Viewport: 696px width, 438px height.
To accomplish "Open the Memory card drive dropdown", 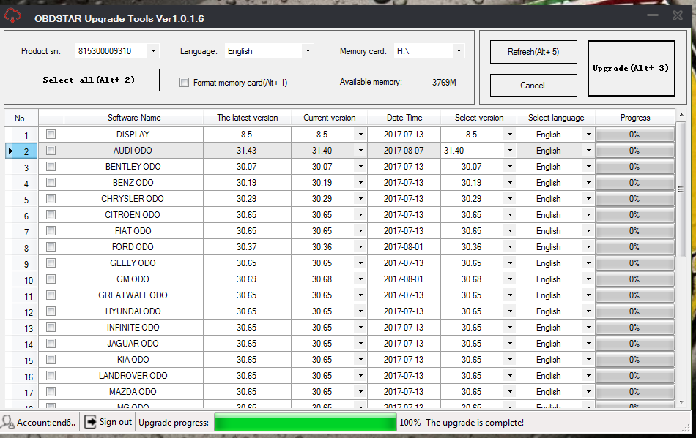I will click(x=459, y=51).
